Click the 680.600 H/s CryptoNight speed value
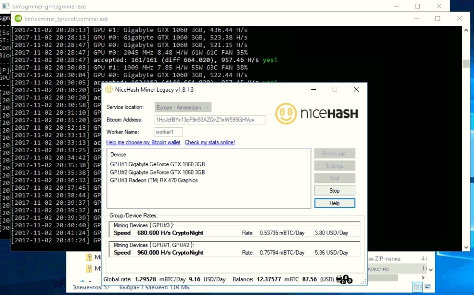The width and height of the screenshot is (474, 295). click(170, 233)
